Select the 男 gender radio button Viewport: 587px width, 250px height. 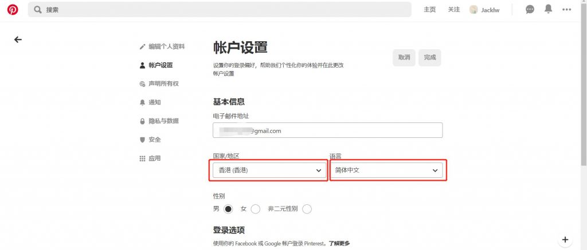click(x=228, y=209)
